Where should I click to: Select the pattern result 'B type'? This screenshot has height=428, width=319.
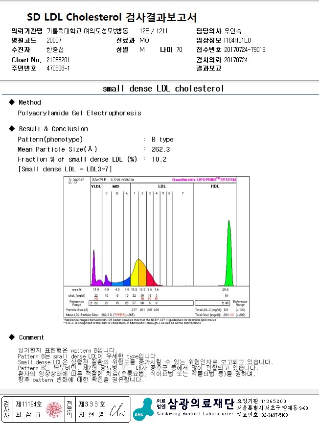click(162, 140)
